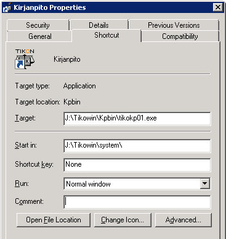The height and width of the screenshot is (239, 226).
Task: Click the Open File Location button
Action: [x=54, y=220]
